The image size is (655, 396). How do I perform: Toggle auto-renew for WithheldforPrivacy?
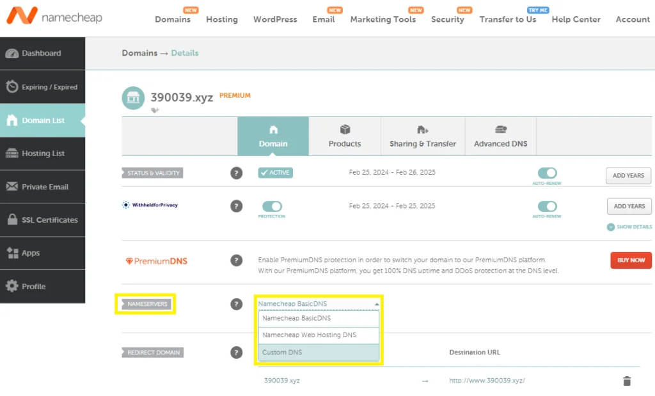(548, 206)
